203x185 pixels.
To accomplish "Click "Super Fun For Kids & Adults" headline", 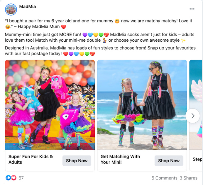I will pyautogui.click(x=31, y=159).
